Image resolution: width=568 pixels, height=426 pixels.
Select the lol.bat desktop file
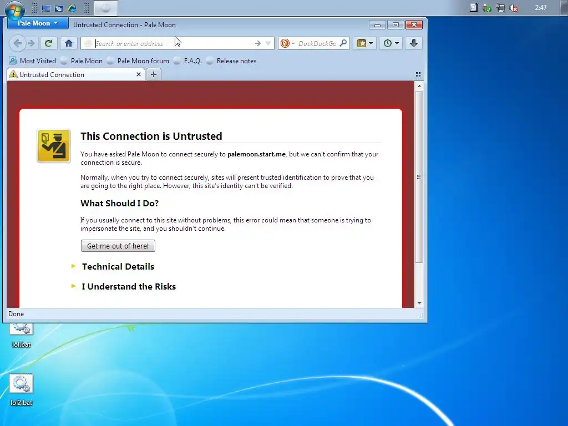(21, 335)
